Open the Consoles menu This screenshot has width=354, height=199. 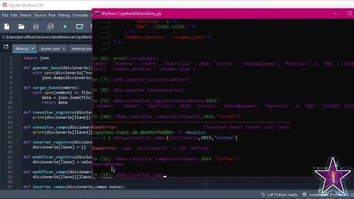pyautogui.click(x=80, y=15)
